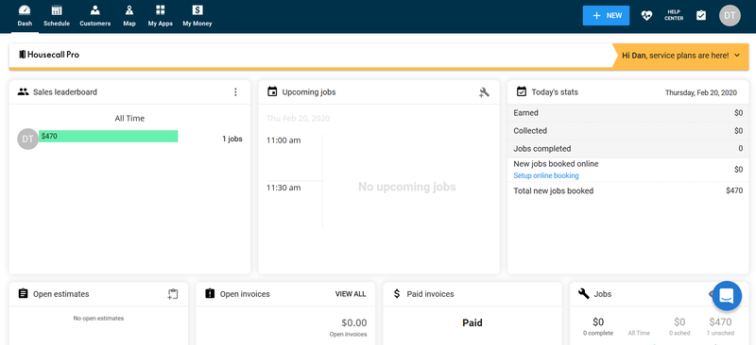Expand the service plans announcement chevron

737,56
